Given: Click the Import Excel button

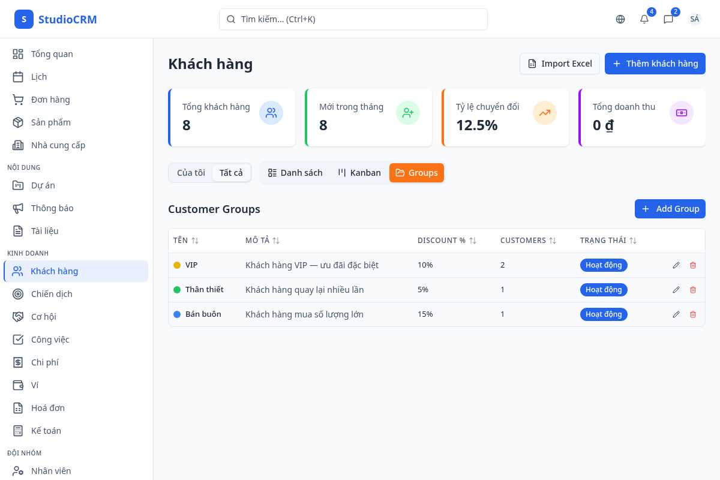Looking at the screenshot, I should pyautogui.click(x=559, y=64).
